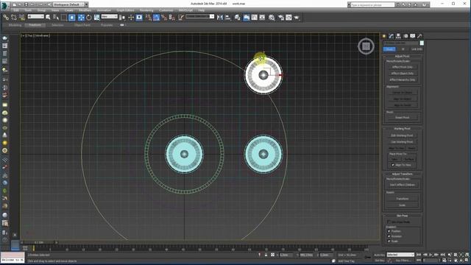Image resolution: width=471 pixels, height=265 pixels.
Task: Activate the Select and Rotate tool
Action: pos(89,18)
